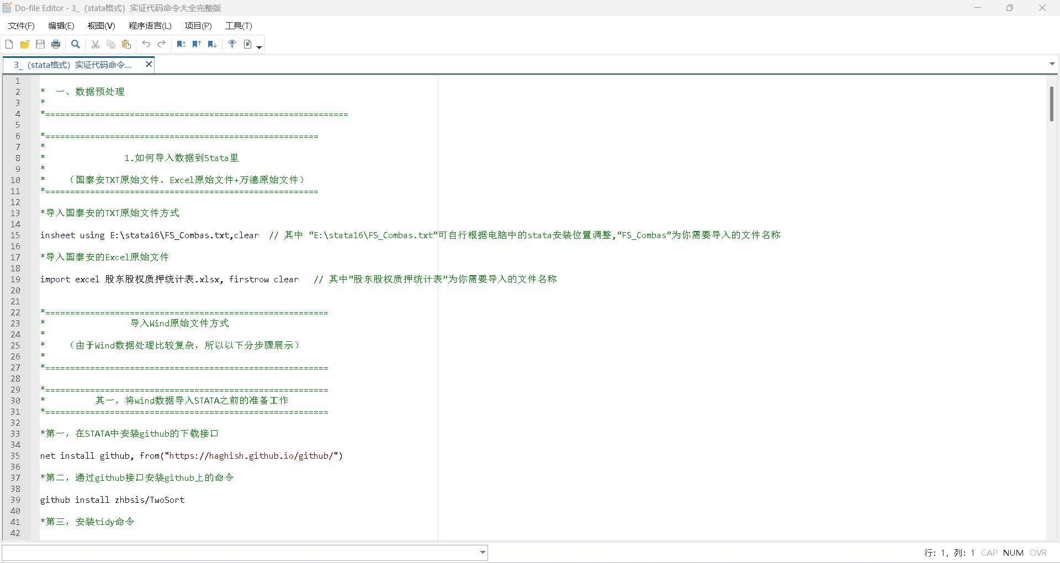Toggle the OVR overwrite indicator in status bar
Screen dimensions: 1060x563
(1038, 553)
